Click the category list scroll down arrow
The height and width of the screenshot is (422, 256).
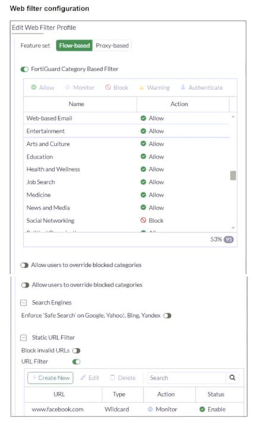[233, 228]
